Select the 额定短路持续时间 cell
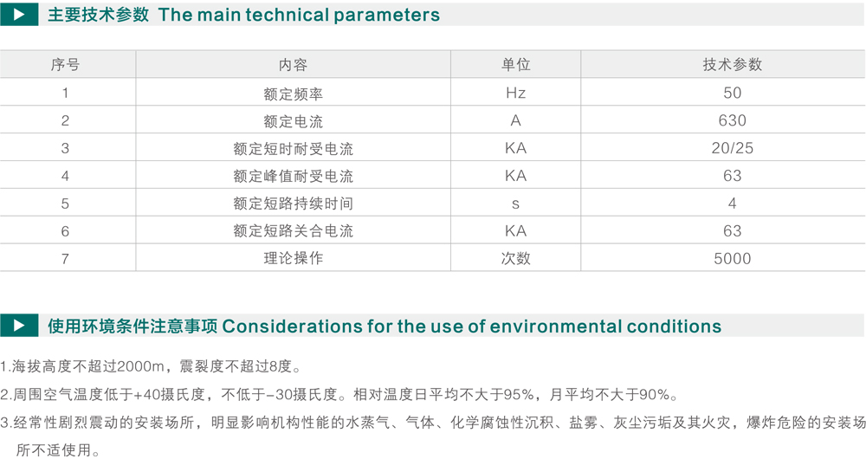 294,204
